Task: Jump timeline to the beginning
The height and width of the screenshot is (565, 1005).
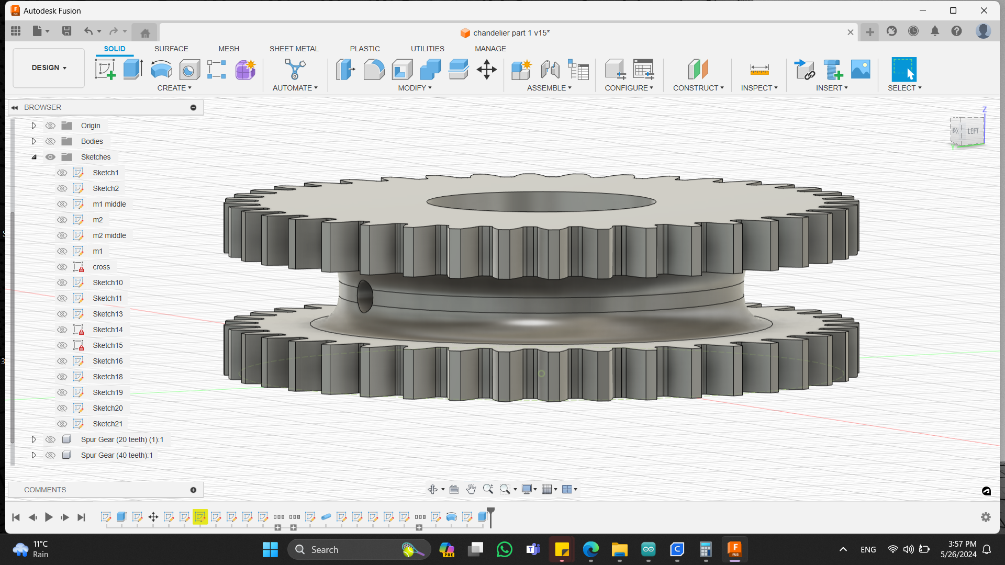Action: tap(16, 517)
